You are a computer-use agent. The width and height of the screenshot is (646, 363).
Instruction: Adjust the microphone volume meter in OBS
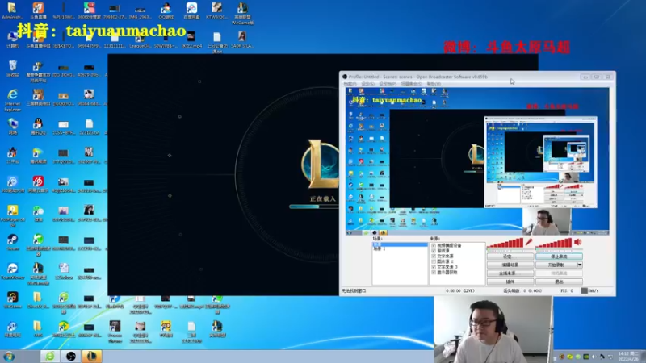[x=505, y=244]
